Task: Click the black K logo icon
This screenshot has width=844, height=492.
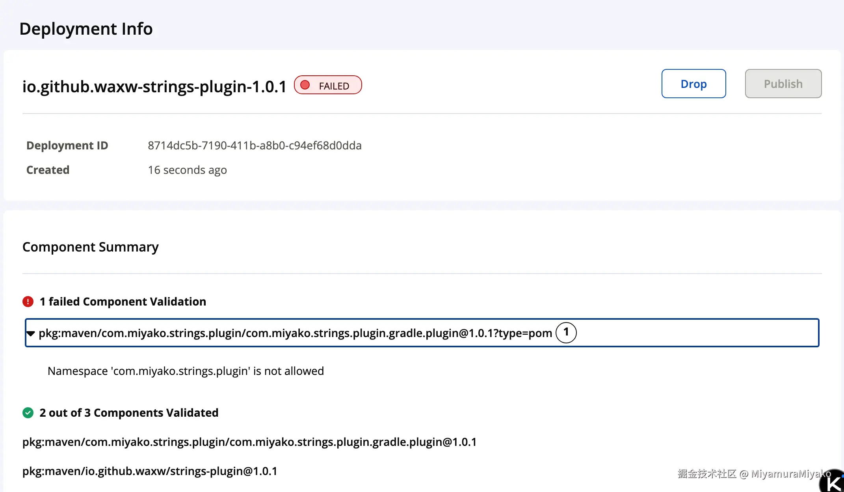Action: [834, 483]
